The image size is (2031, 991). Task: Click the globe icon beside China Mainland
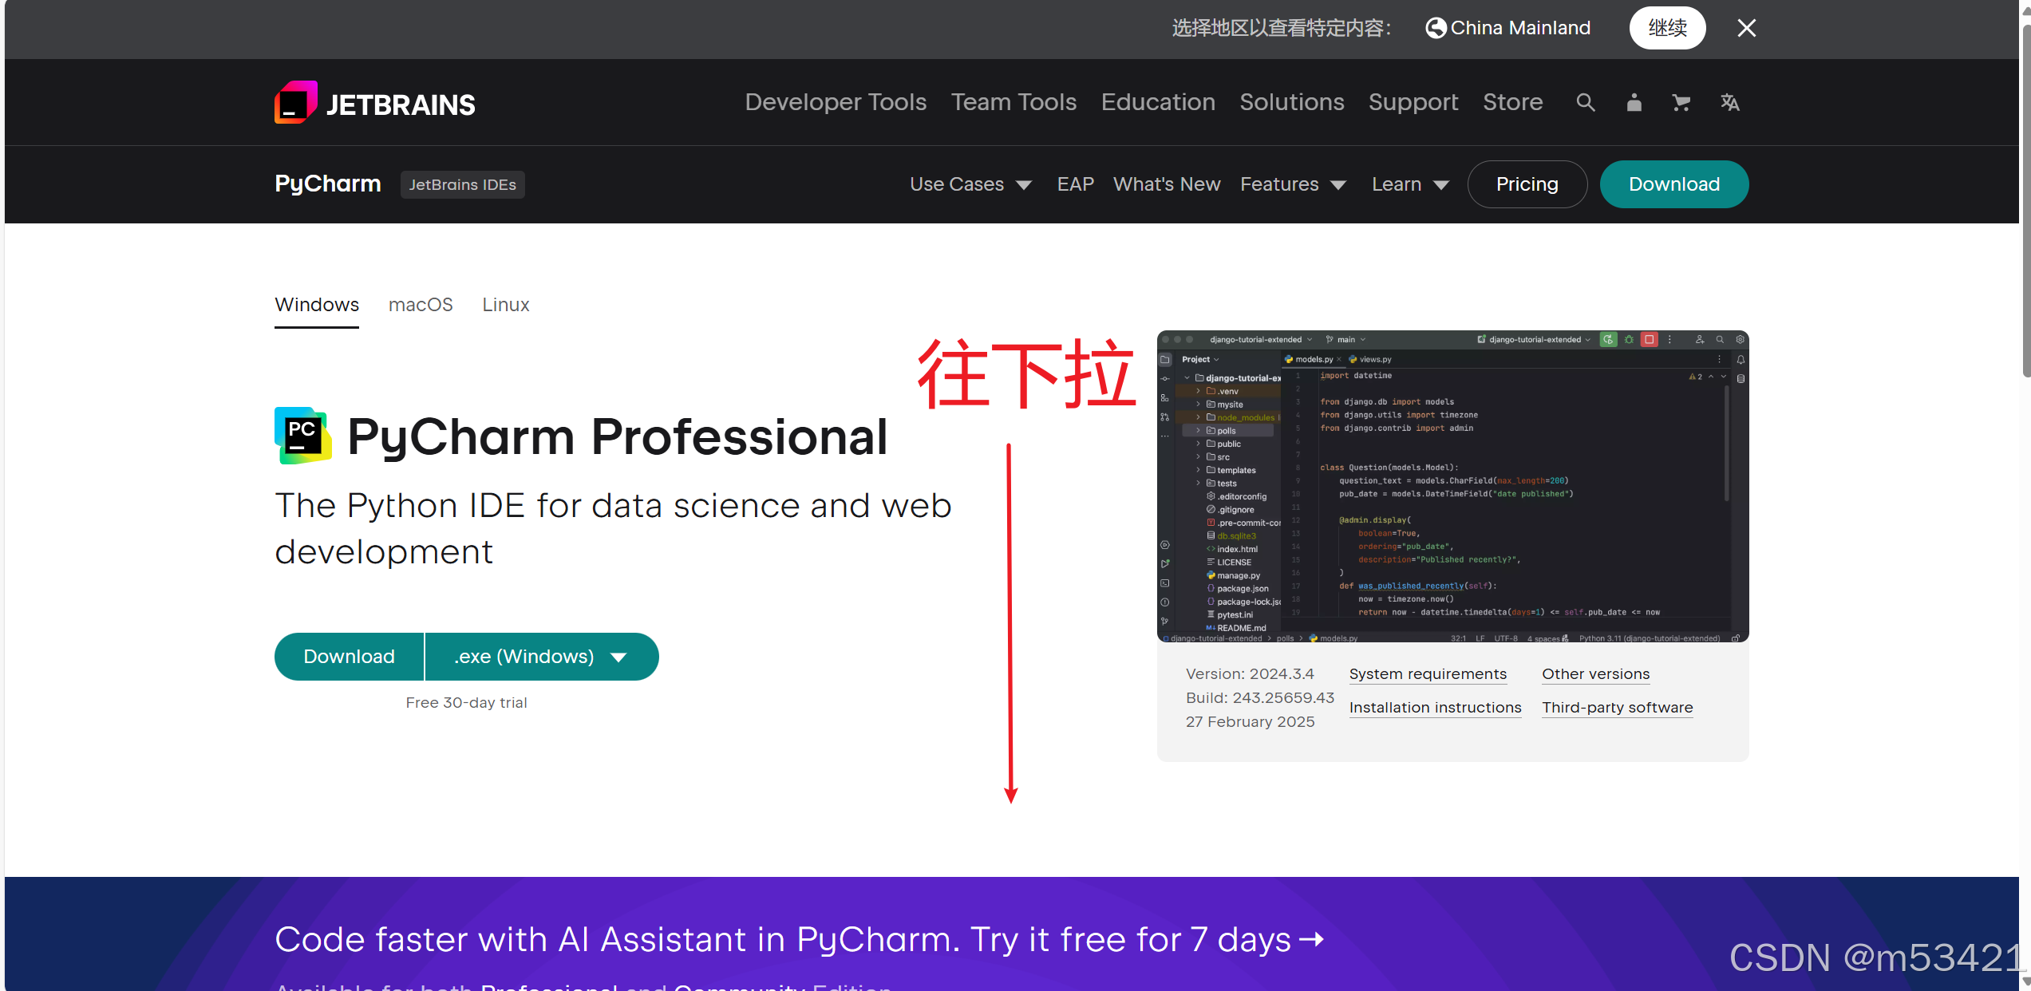click(x=1436, y=27)
